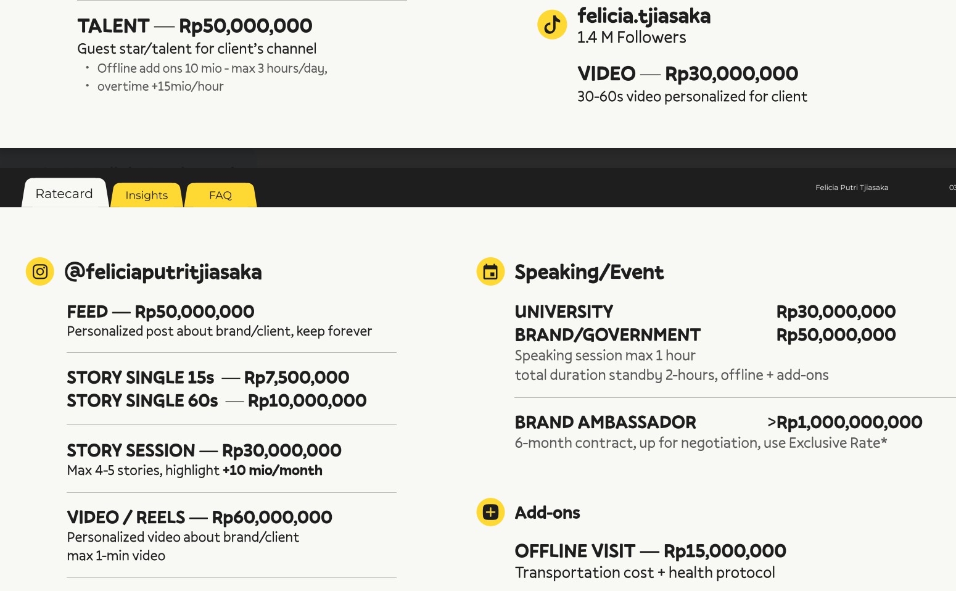Image resolution: width=956 pixels, height=591 pixels.
Task: Switch to the Ratecard tab
Action: pyautogui.click(x=64, y=194)
